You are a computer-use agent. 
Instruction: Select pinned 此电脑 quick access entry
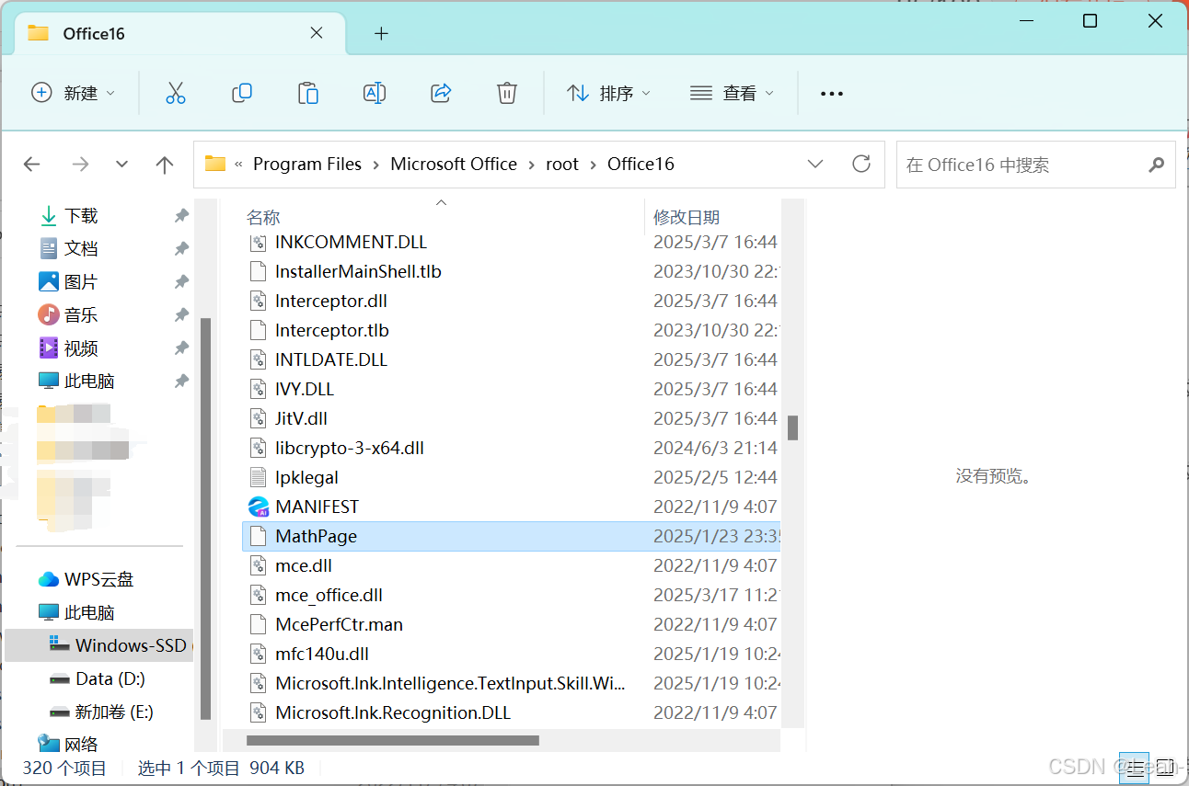[x=89, y=382]
